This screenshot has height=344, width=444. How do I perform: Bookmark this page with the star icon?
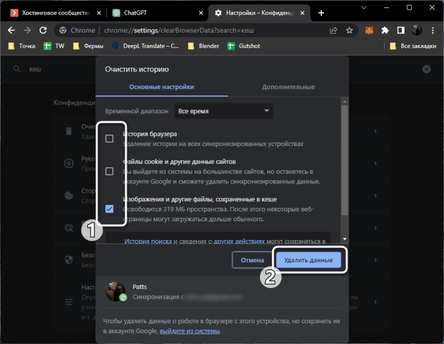tap(350, 30)
